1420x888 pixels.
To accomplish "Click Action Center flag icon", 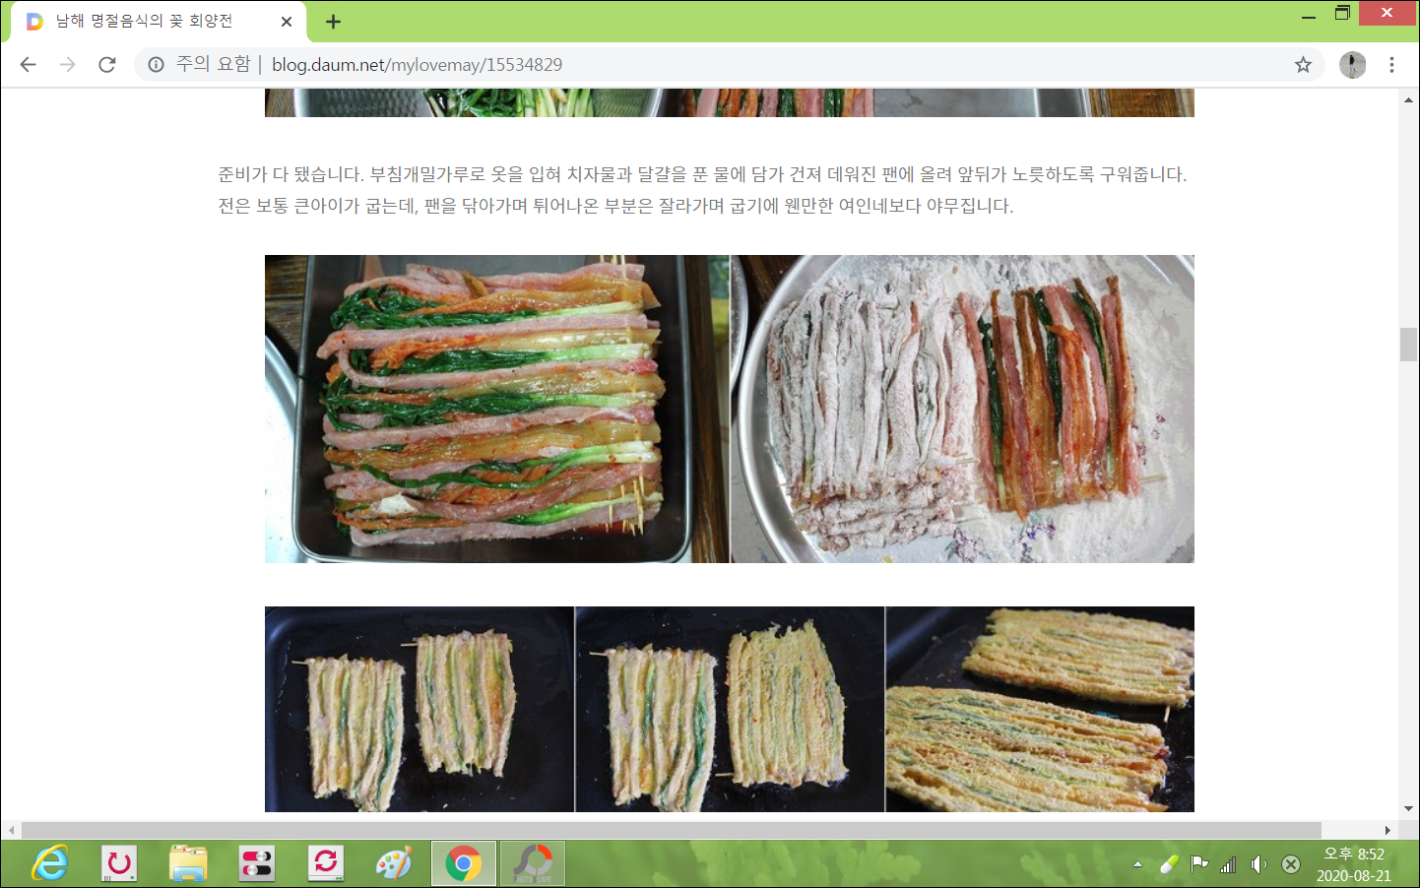I will click(1198, 864).
